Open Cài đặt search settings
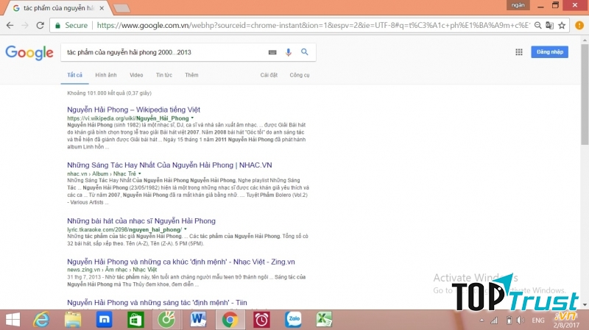Screen dimensions: 589x330 (x=269, y=75)
